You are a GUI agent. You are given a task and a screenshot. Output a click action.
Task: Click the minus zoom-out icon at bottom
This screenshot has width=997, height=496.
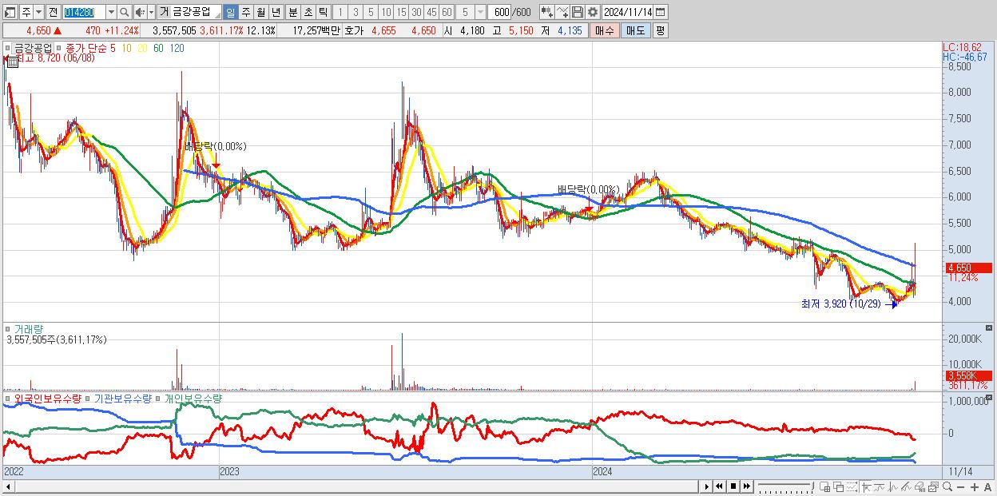tap(961, 487)
